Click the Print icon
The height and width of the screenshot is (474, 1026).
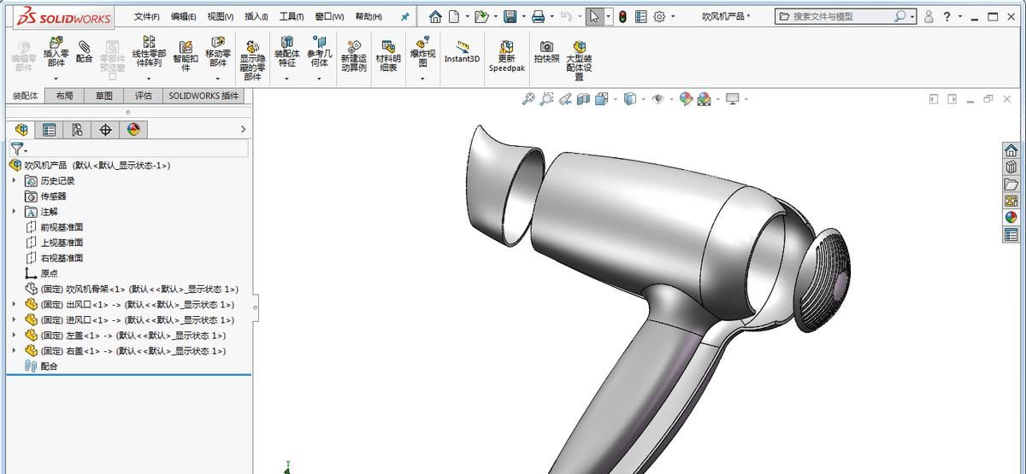pyautogui.click(x=538, y=16)
